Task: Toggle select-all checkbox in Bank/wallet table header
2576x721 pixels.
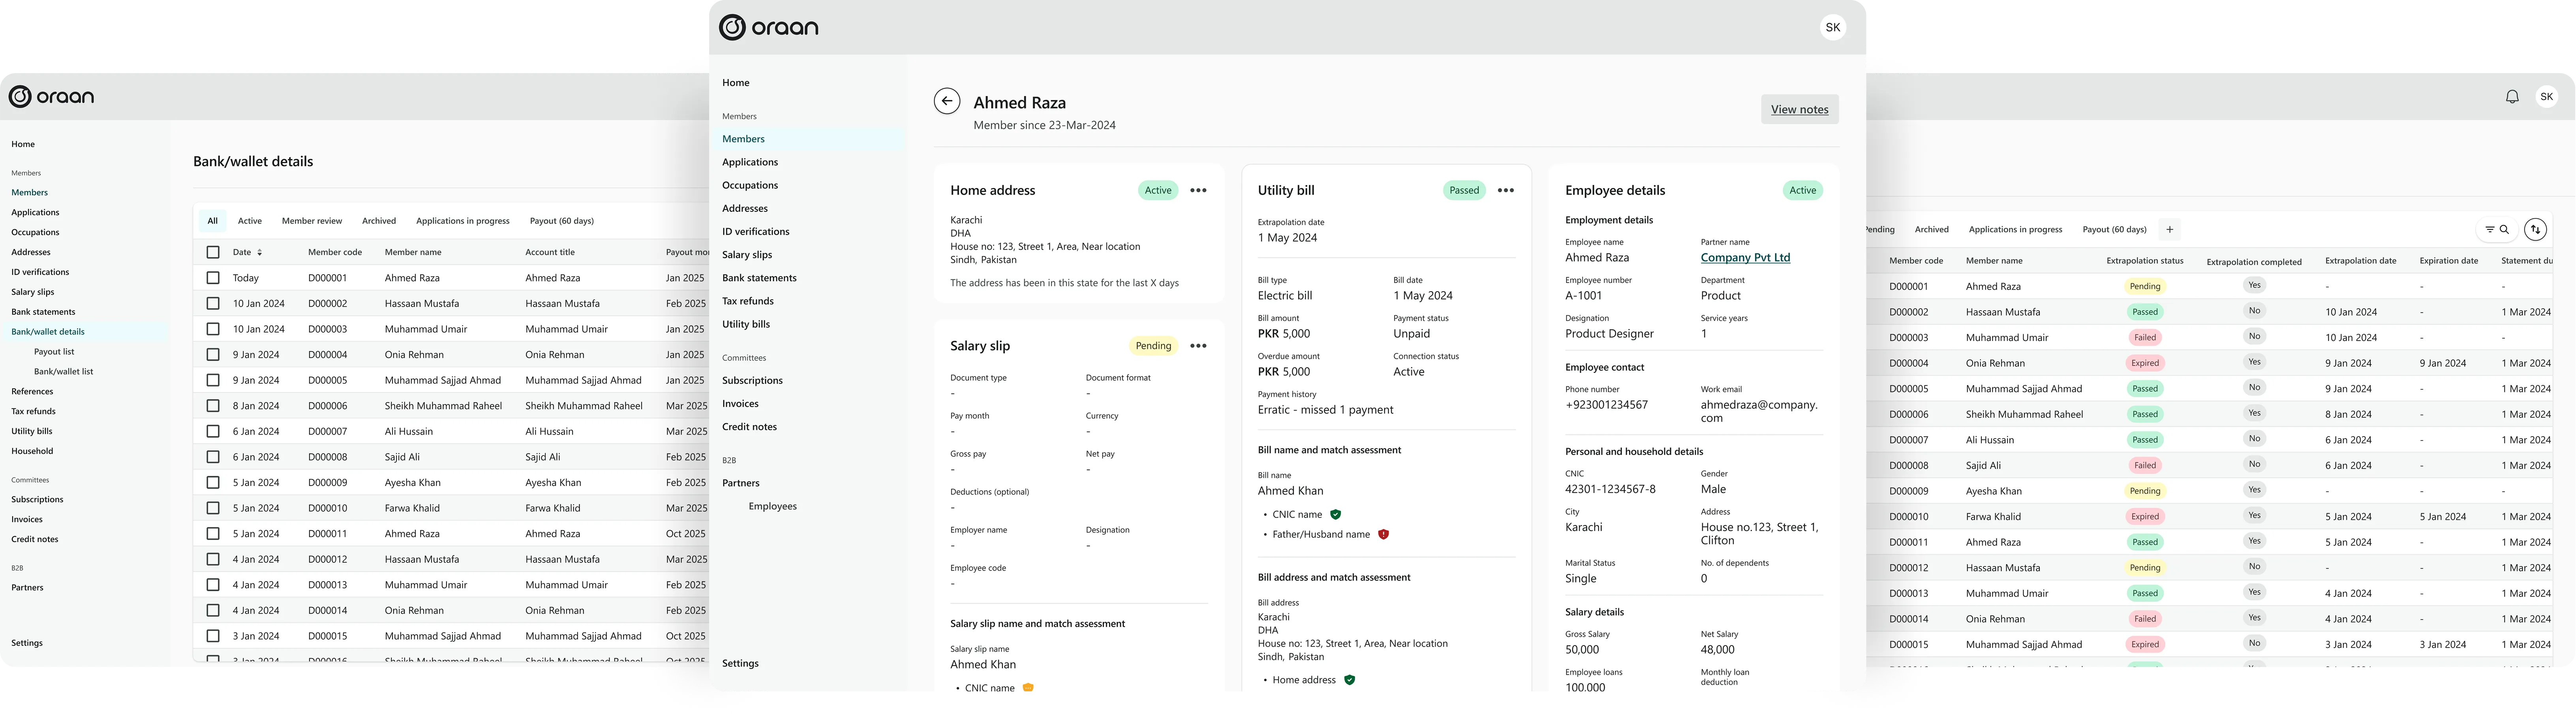Action: click(212, 252)
